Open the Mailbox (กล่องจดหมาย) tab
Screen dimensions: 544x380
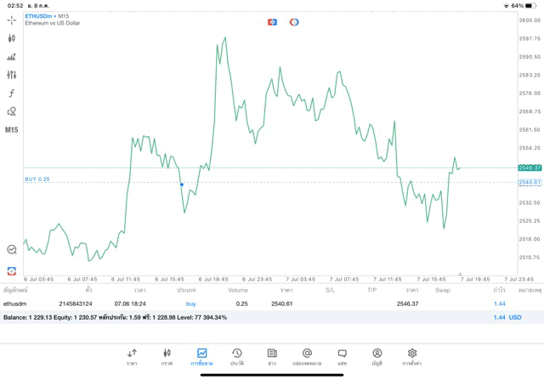click(307, 356)
